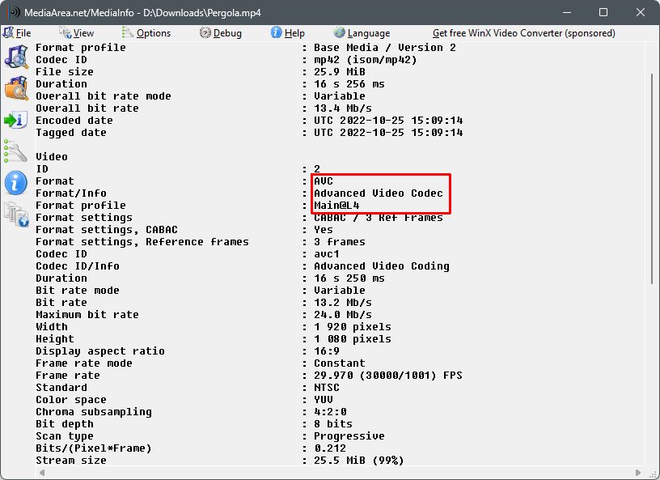Select the 'Progressive' scan type value
660x480 pixels.
349,436
